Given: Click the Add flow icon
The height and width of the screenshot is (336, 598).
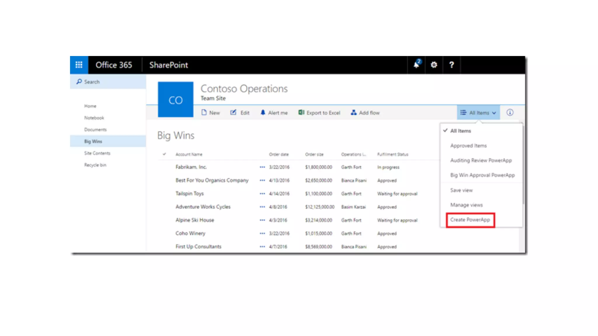Looking at the screenshot, I should 354,113.
